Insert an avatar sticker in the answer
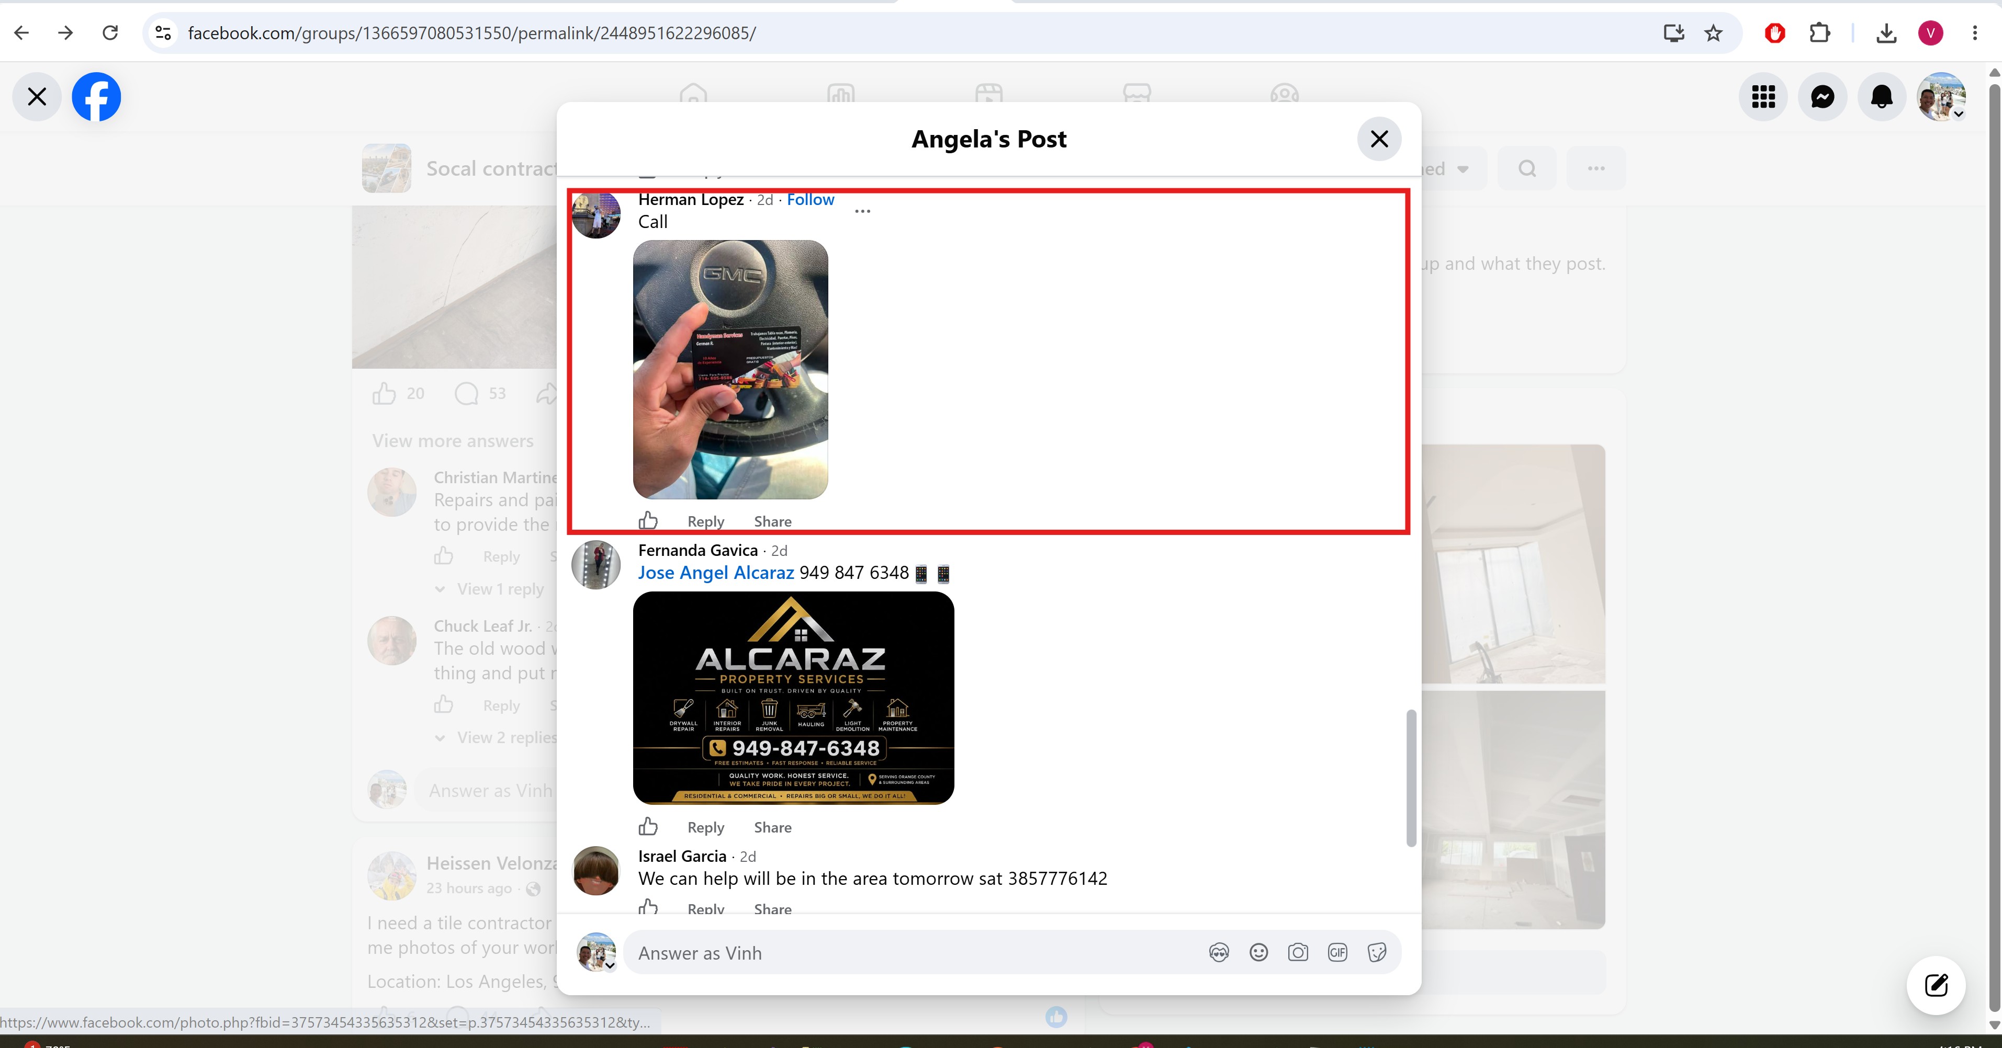The width and height of the screenshot is (2002, 1048). click(x=1219, y=953)
